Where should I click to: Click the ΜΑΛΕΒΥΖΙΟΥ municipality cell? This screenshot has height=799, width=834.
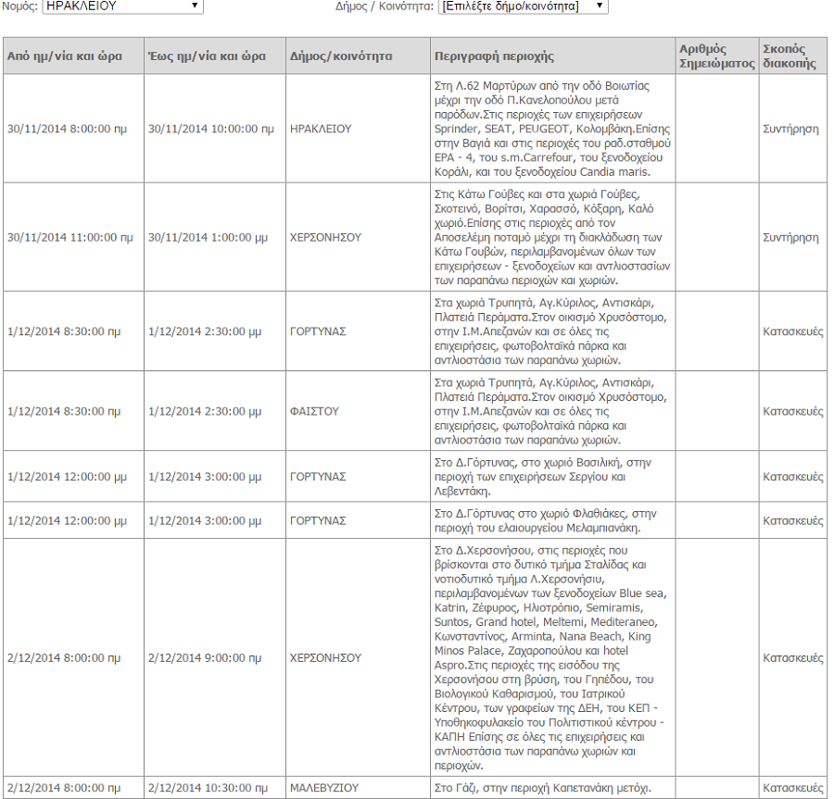[x=323, y=788]
